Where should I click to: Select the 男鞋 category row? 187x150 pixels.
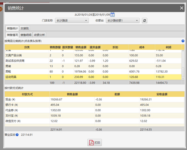click(93, 71)
